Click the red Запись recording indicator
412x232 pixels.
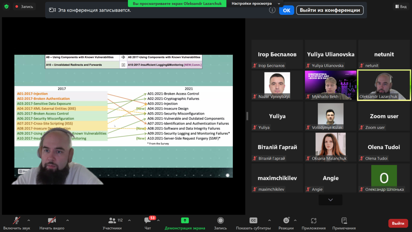coord(24,6)
